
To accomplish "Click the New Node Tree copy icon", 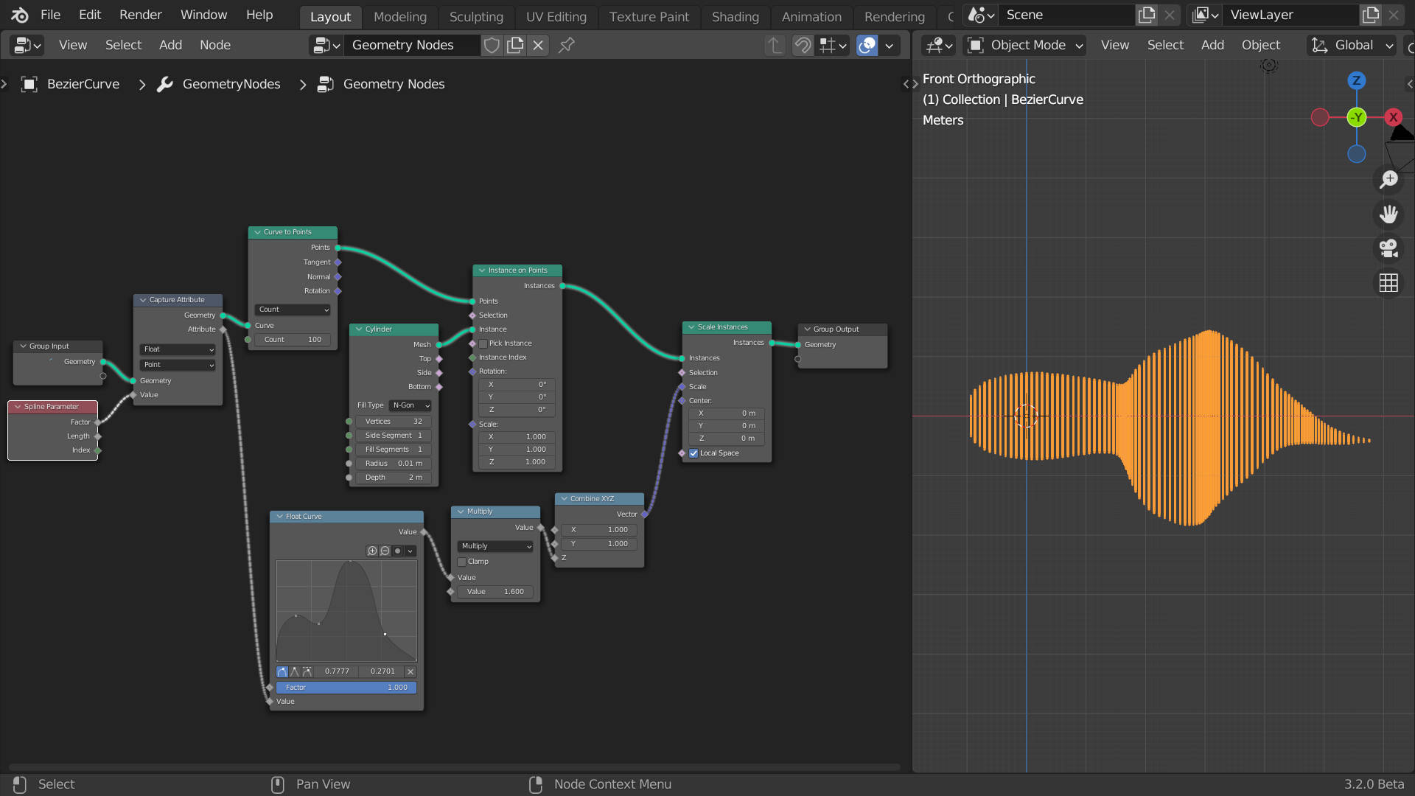I will (x=514, y=45).
